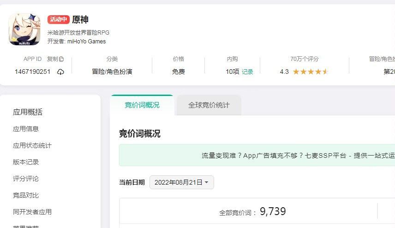The image size is (395, 228).
Task: Click the 免费 price value
Action: [x=179, y=72]
